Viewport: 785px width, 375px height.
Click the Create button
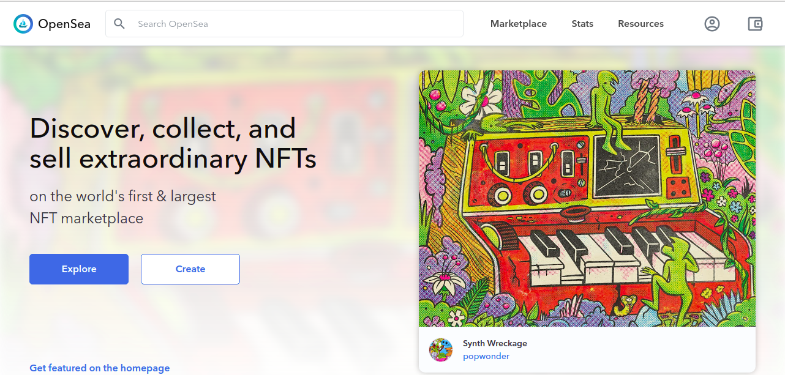click(190, 269)
